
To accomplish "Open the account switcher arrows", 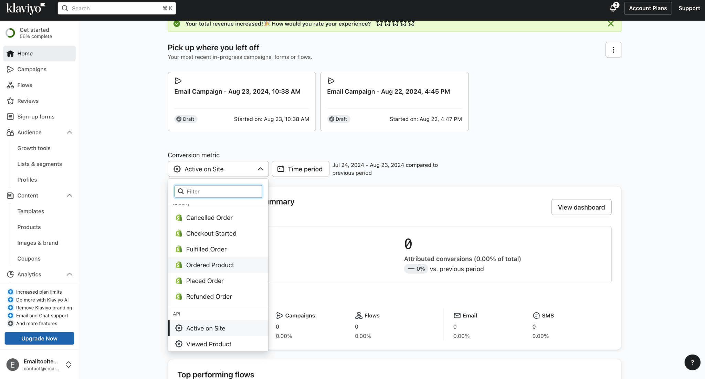I will click(69, 365).
